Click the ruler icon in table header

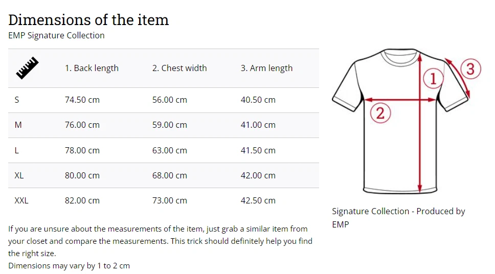[27, 68]
